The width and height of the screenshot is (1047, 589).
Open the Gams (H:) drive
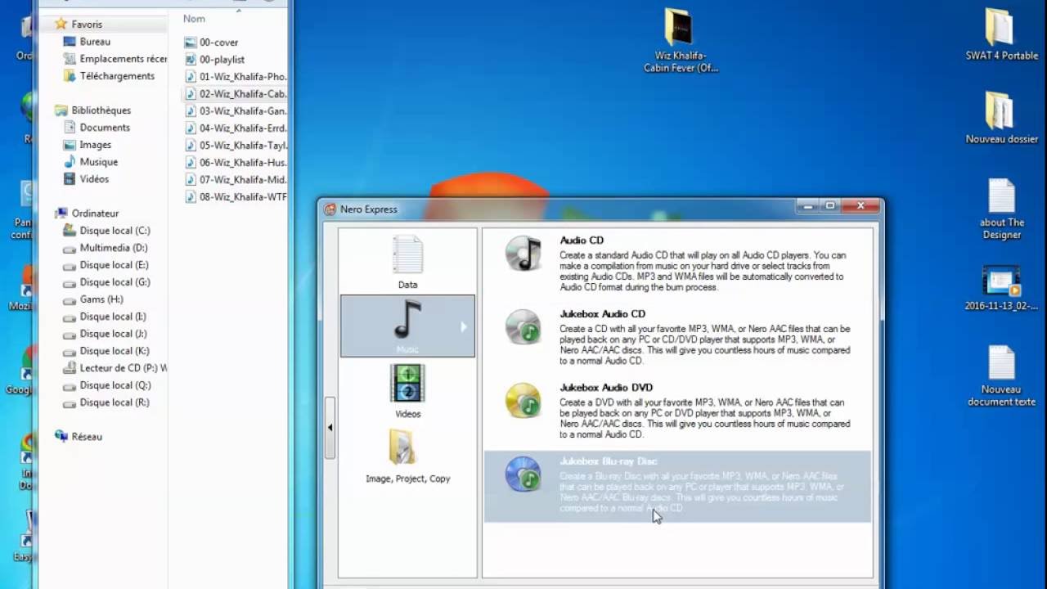pos(93,299)
